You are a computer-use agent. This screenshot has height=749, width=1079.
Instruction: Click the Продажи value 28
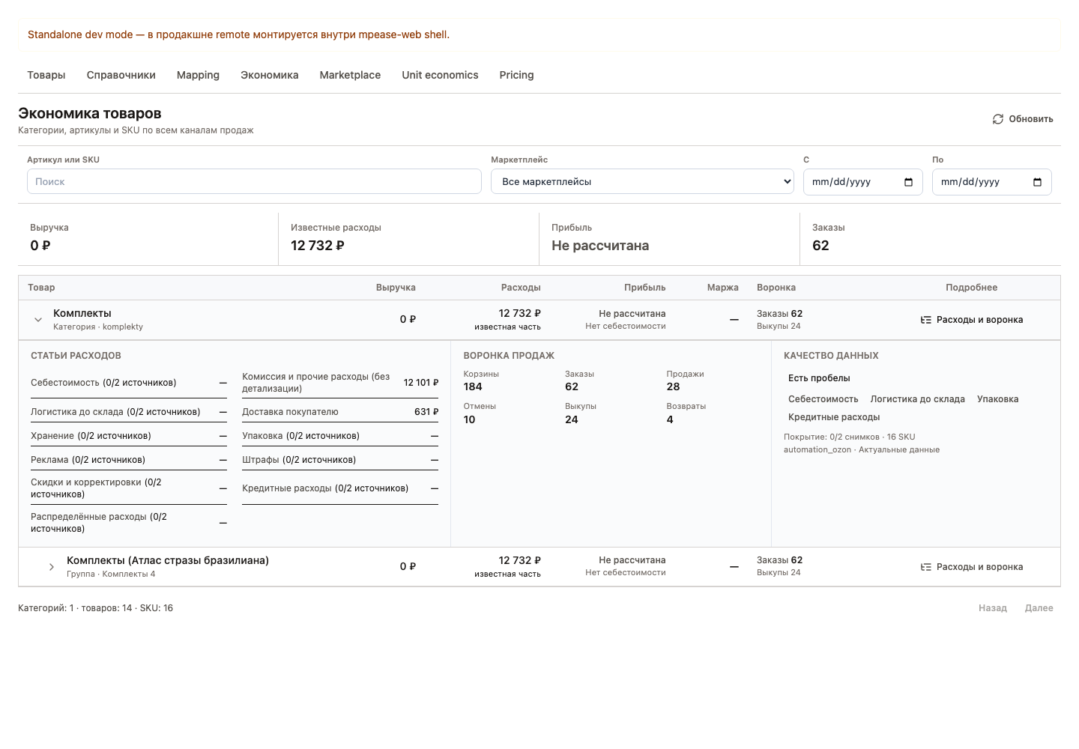pyautogui.click(x=673, y=387)
